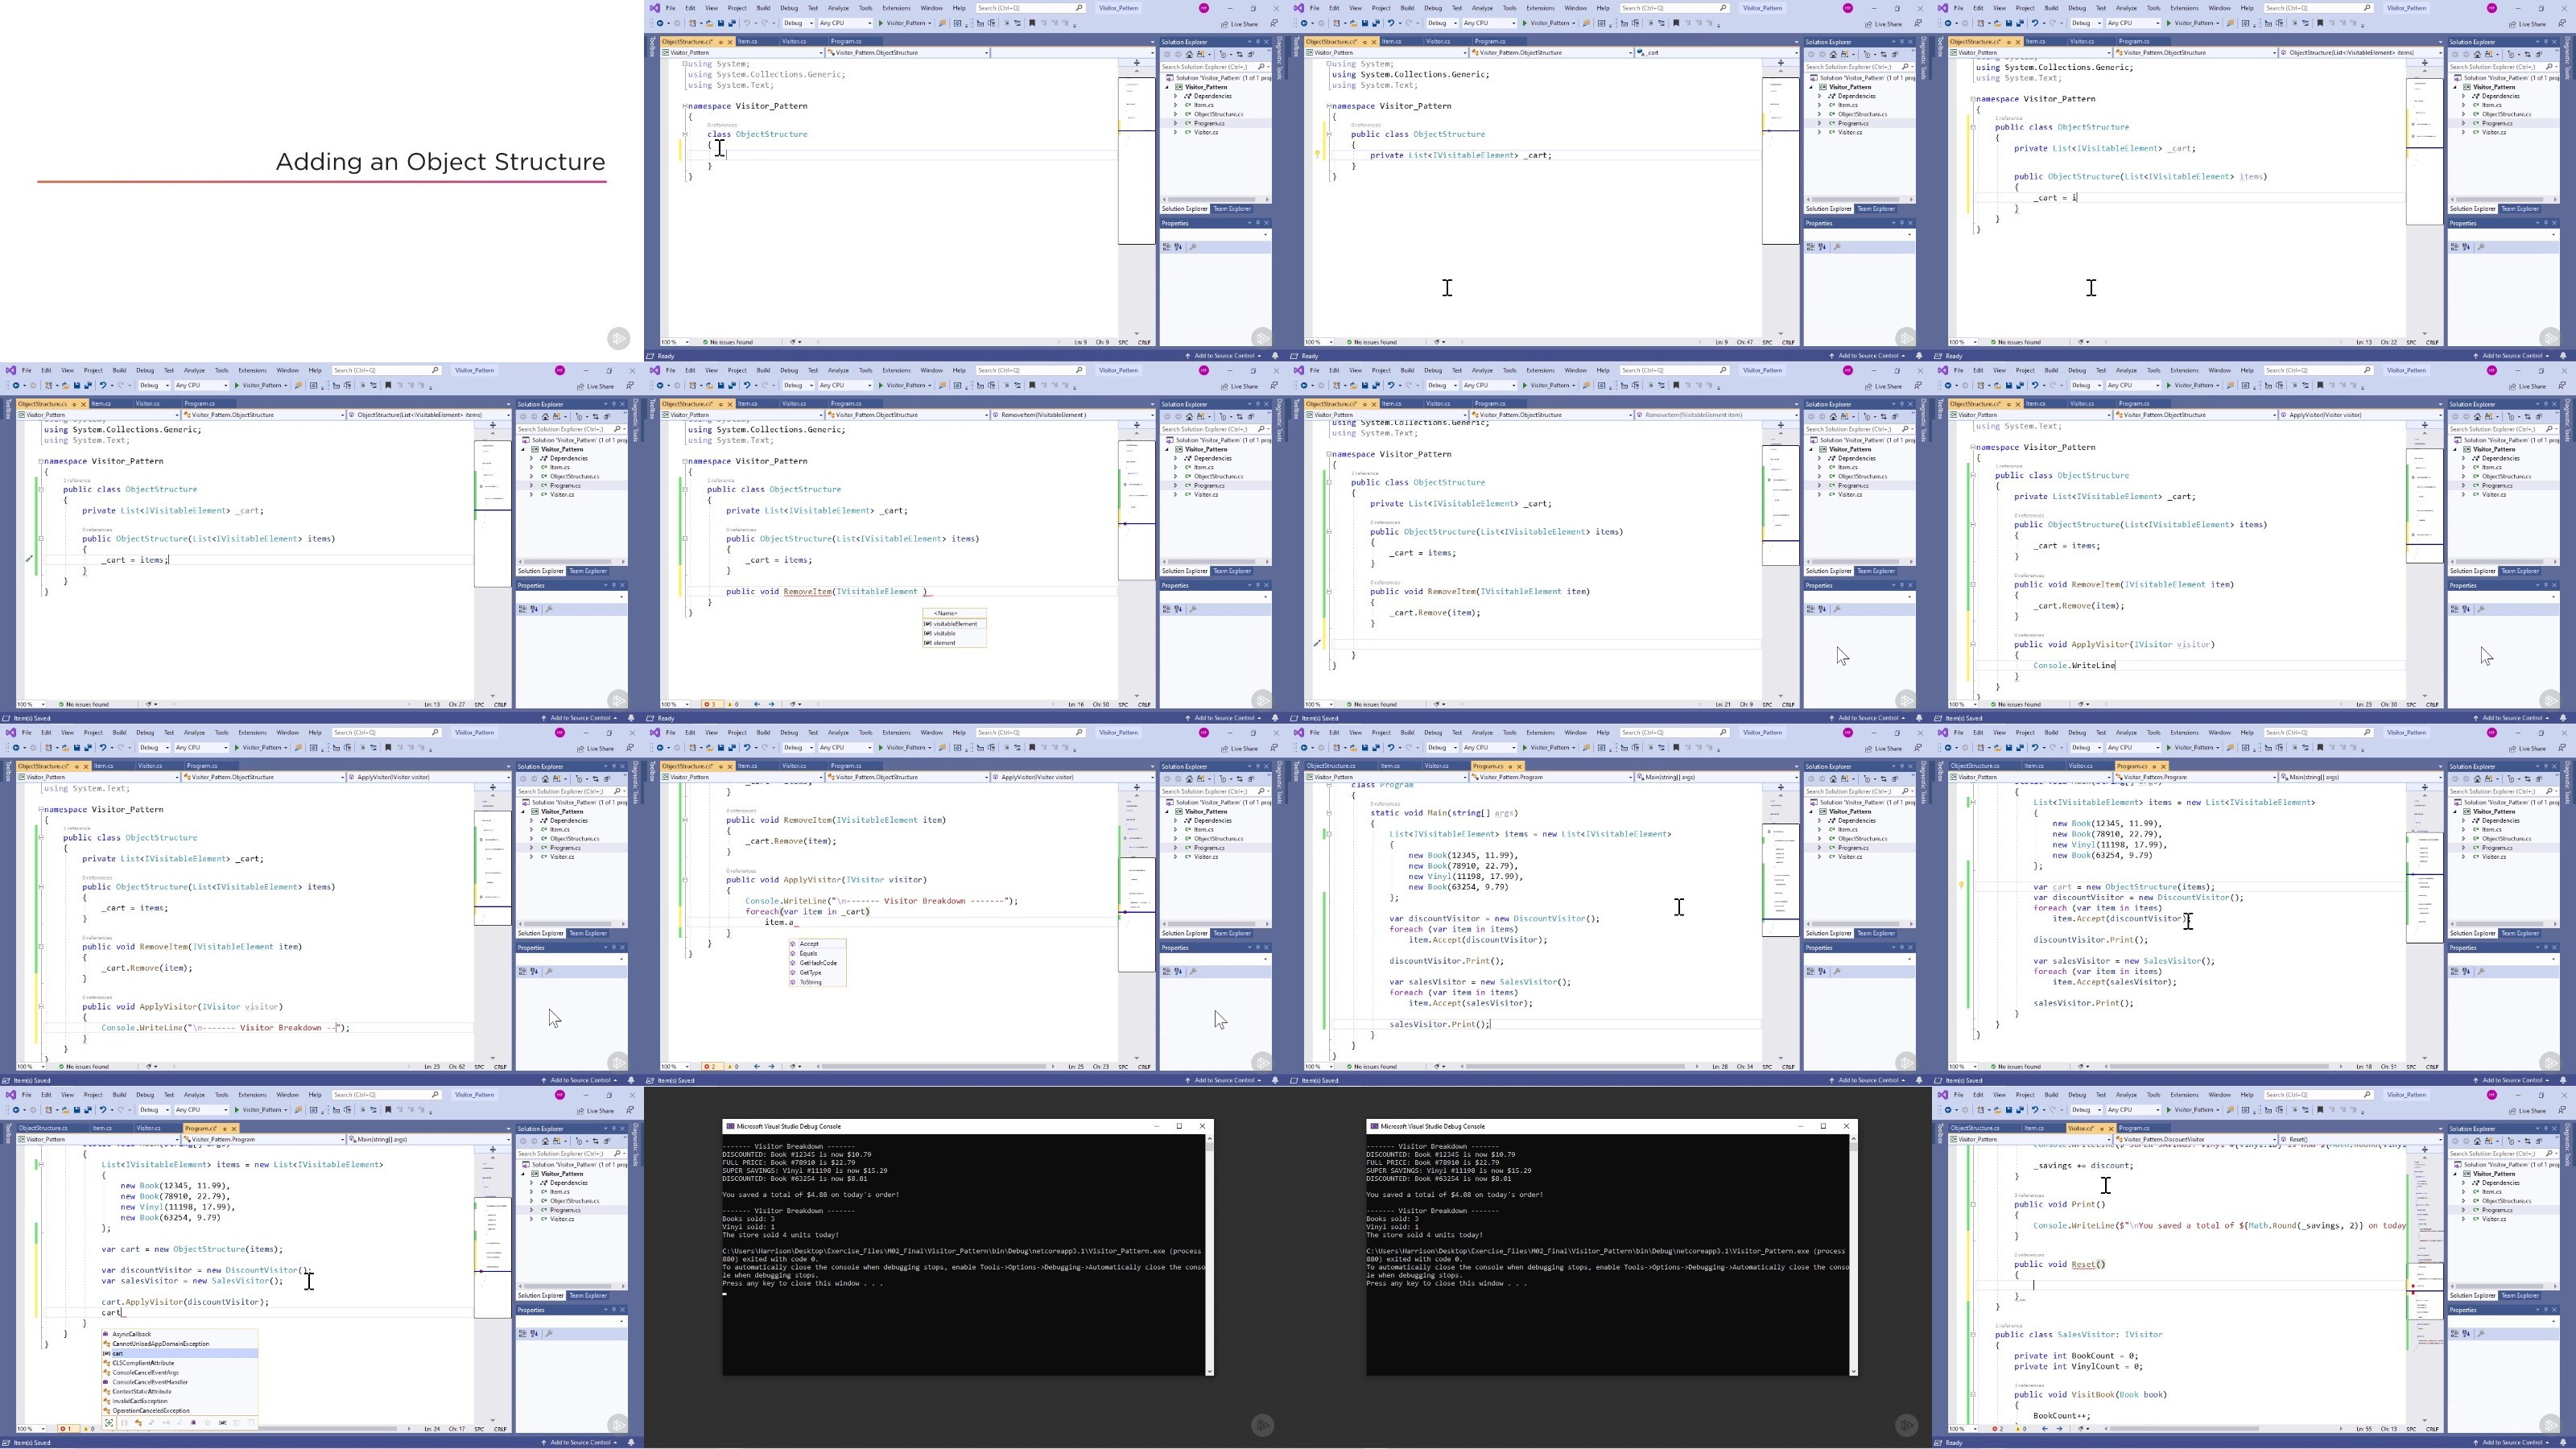This screenshot has height=1449, width=2576.
Task: Toggle classes filter in the cart completion popup
Action: tap(139, 1423)
